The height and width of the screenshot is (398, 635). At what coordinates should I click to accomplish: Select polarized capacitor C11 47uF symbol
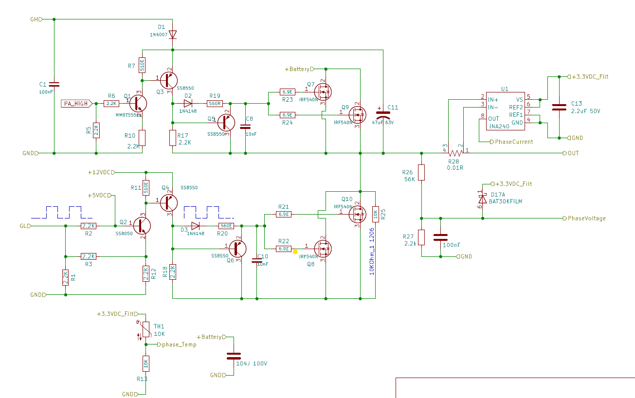[x=384, y=115]
